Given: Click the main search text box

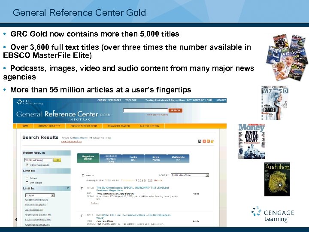Looking at the screenshot, I should [x=145, y=110].
